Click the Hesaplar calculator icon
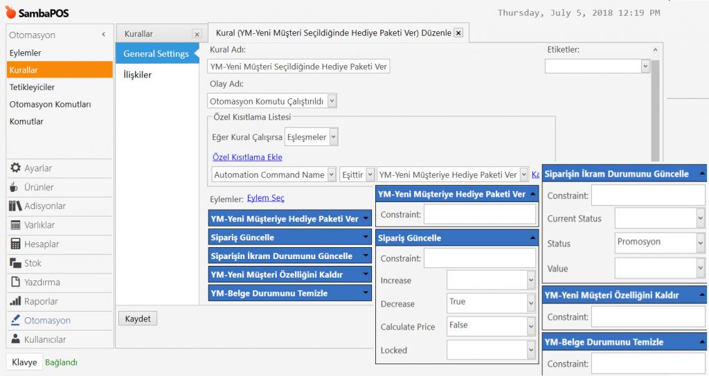The image size is (709, 376). pyautogui.click(x=15, y=244)
